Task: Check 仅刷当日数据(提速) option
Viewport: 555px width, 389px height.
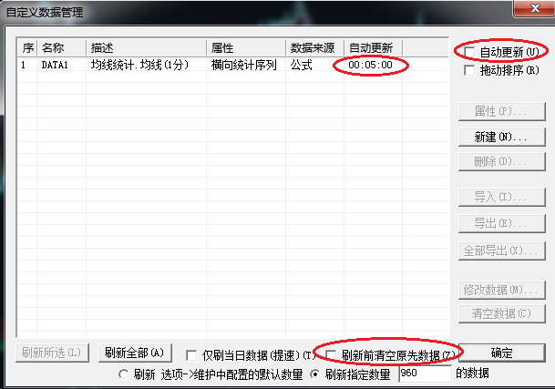Action: click(191, 355)
